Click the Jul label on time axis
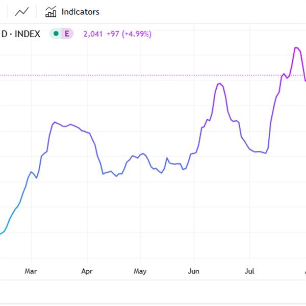Image resolution: width=306 pixels, height=306 pixels. [249, 271]
